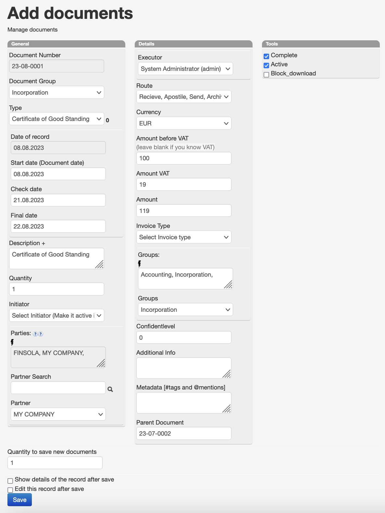Viewport: 385px width, 513px height.
Task: Click the Partner Search magnifier icon
Action: pyautogui.click(x=110, y=389)
